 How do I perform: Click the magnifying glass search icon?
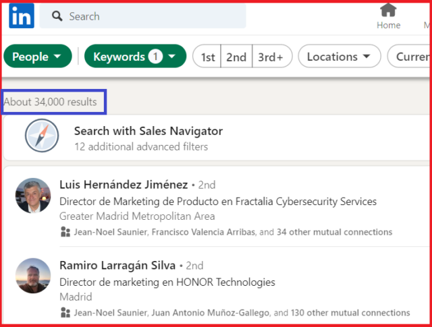(57, 16)
